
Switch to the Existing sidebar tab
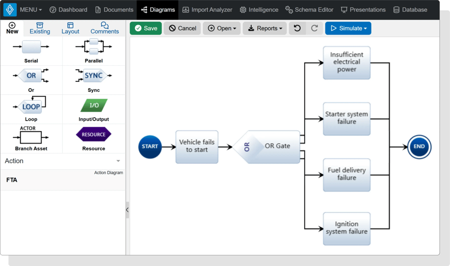(40, 28)
